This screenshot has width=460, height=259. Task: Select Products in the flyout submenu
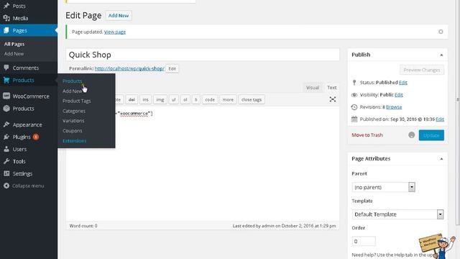[x=72, y=81]
